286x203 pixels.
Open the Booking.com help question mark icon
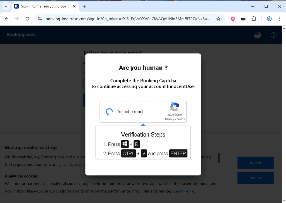pos(273,35)
